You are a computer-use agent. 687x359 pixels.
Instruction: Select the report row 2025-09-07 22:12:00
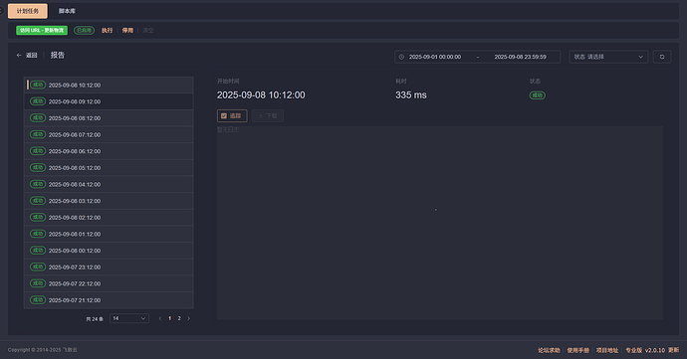(x=109, y=283)
